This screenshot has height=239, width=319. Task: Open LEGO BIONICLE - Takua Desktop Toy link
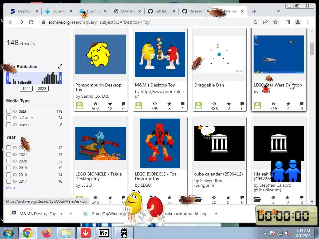tap(98, 176)
